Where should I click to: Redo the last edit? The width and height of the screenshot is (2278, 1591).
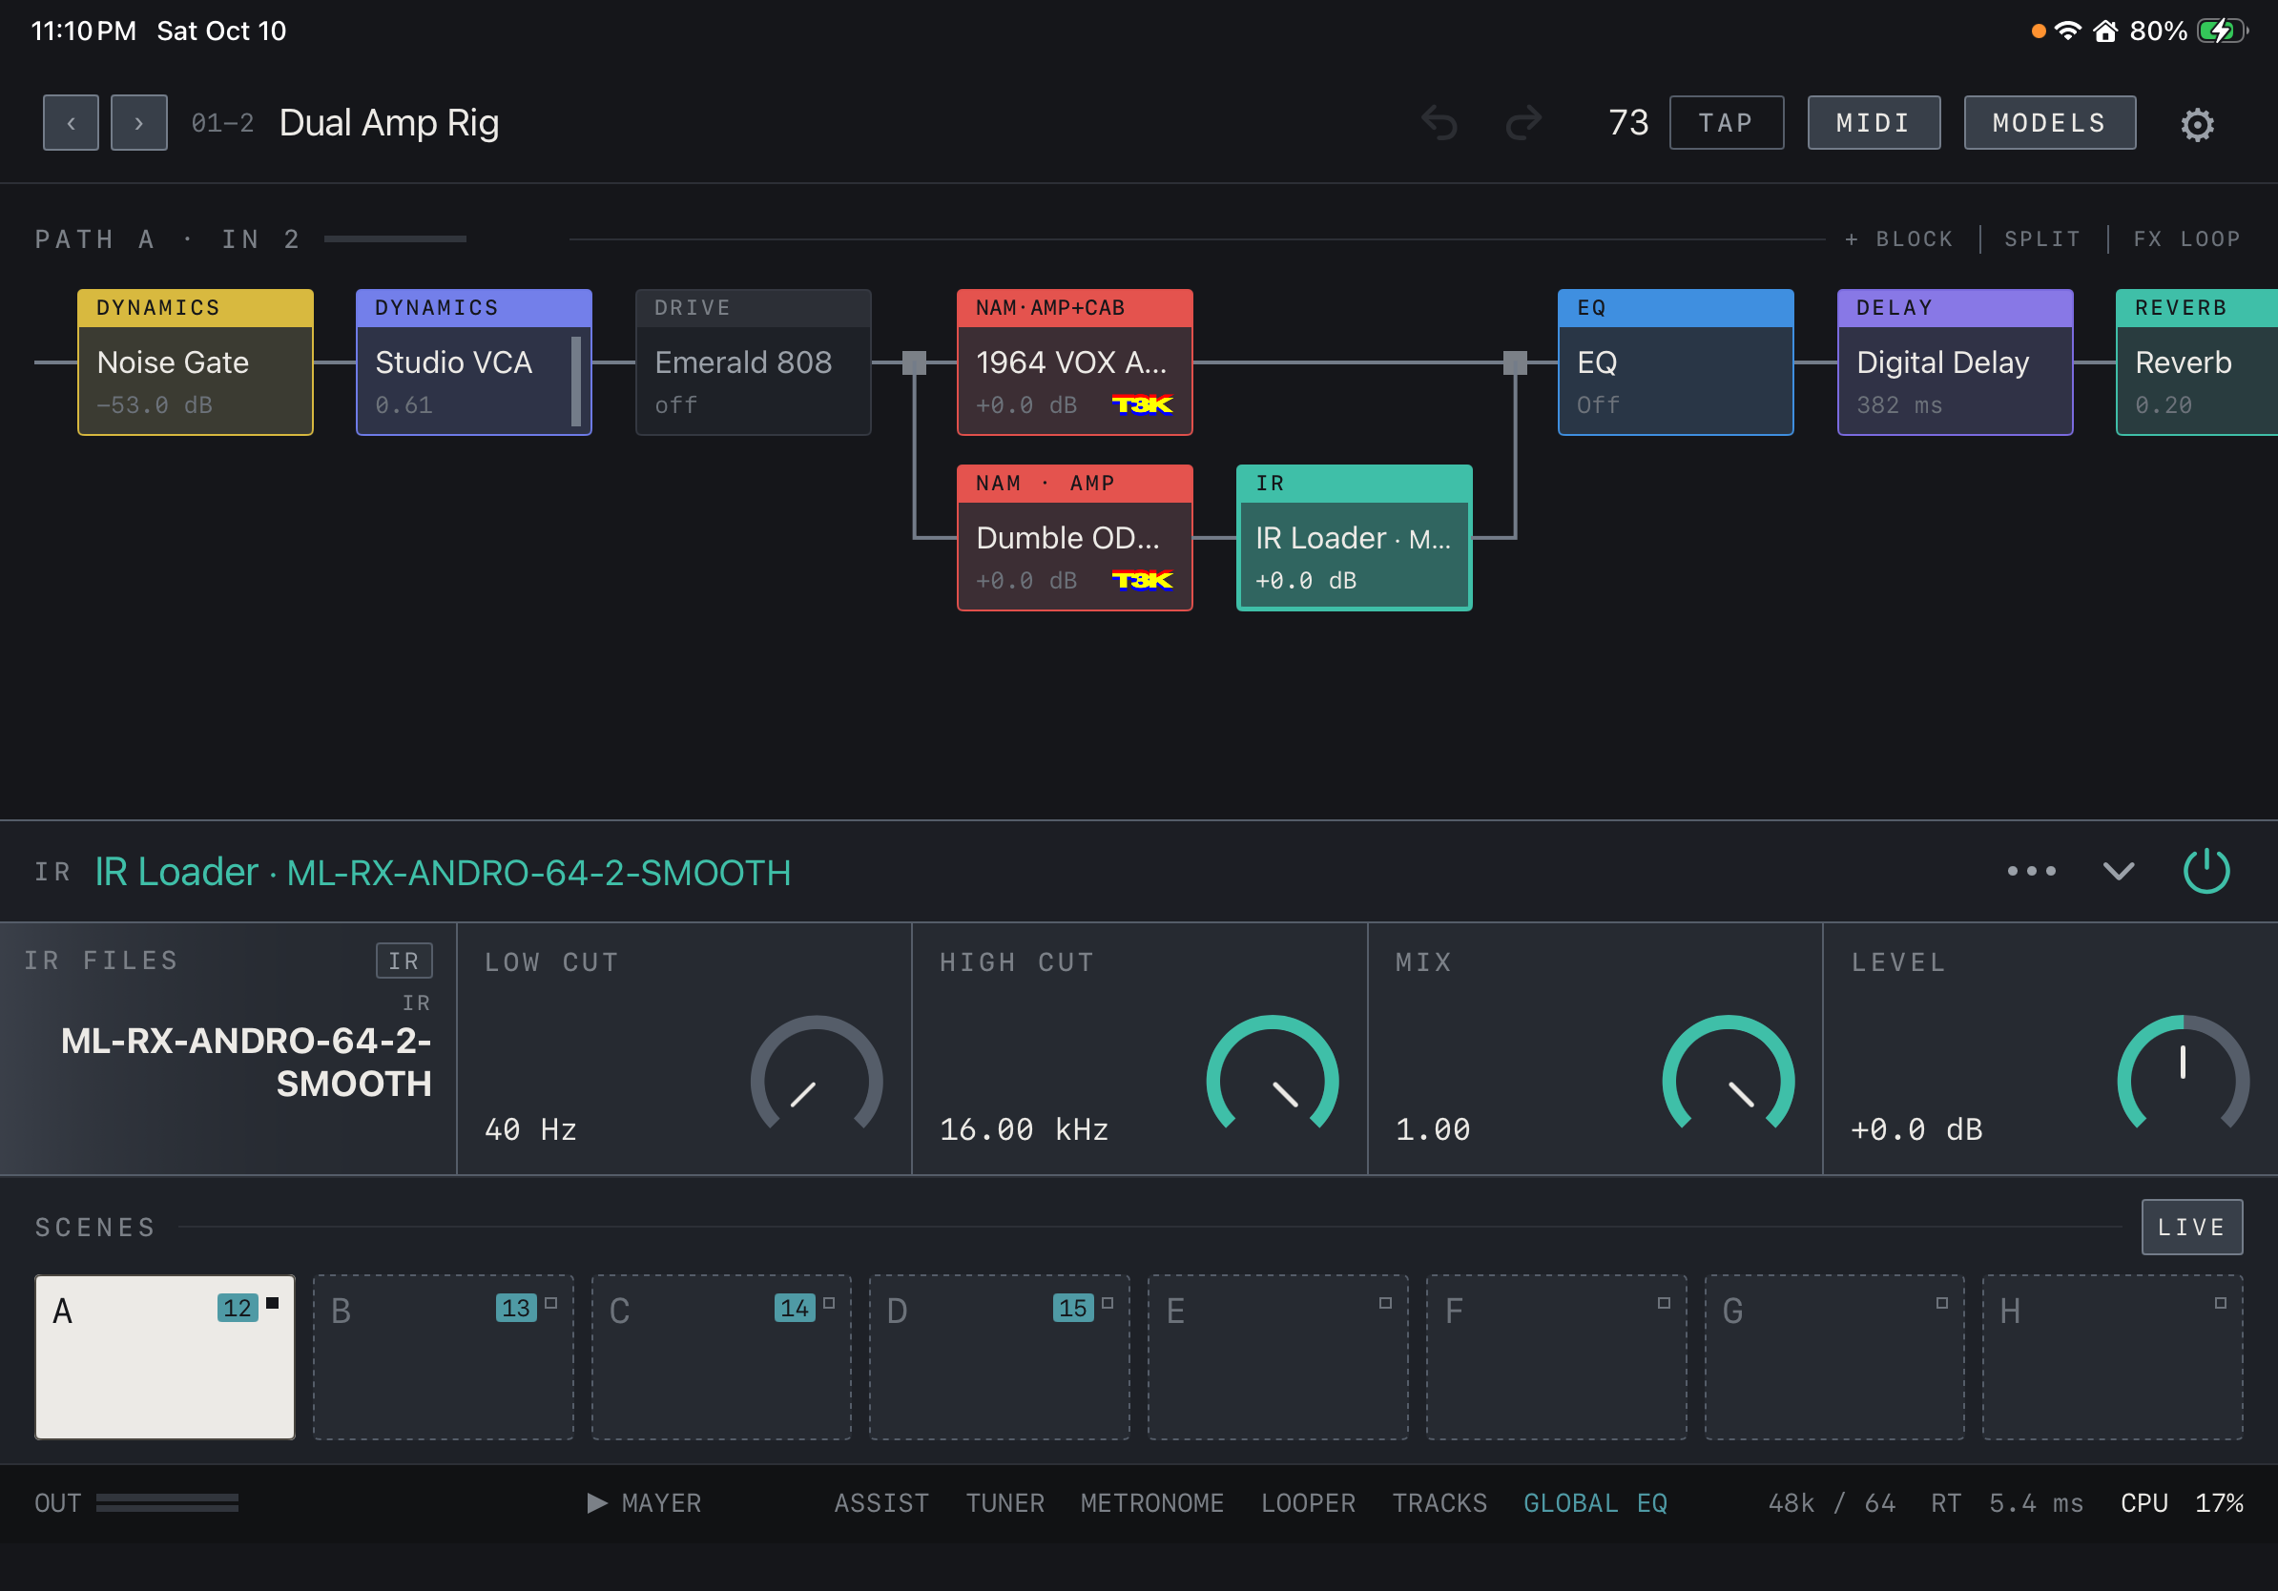coord(1523,123)
